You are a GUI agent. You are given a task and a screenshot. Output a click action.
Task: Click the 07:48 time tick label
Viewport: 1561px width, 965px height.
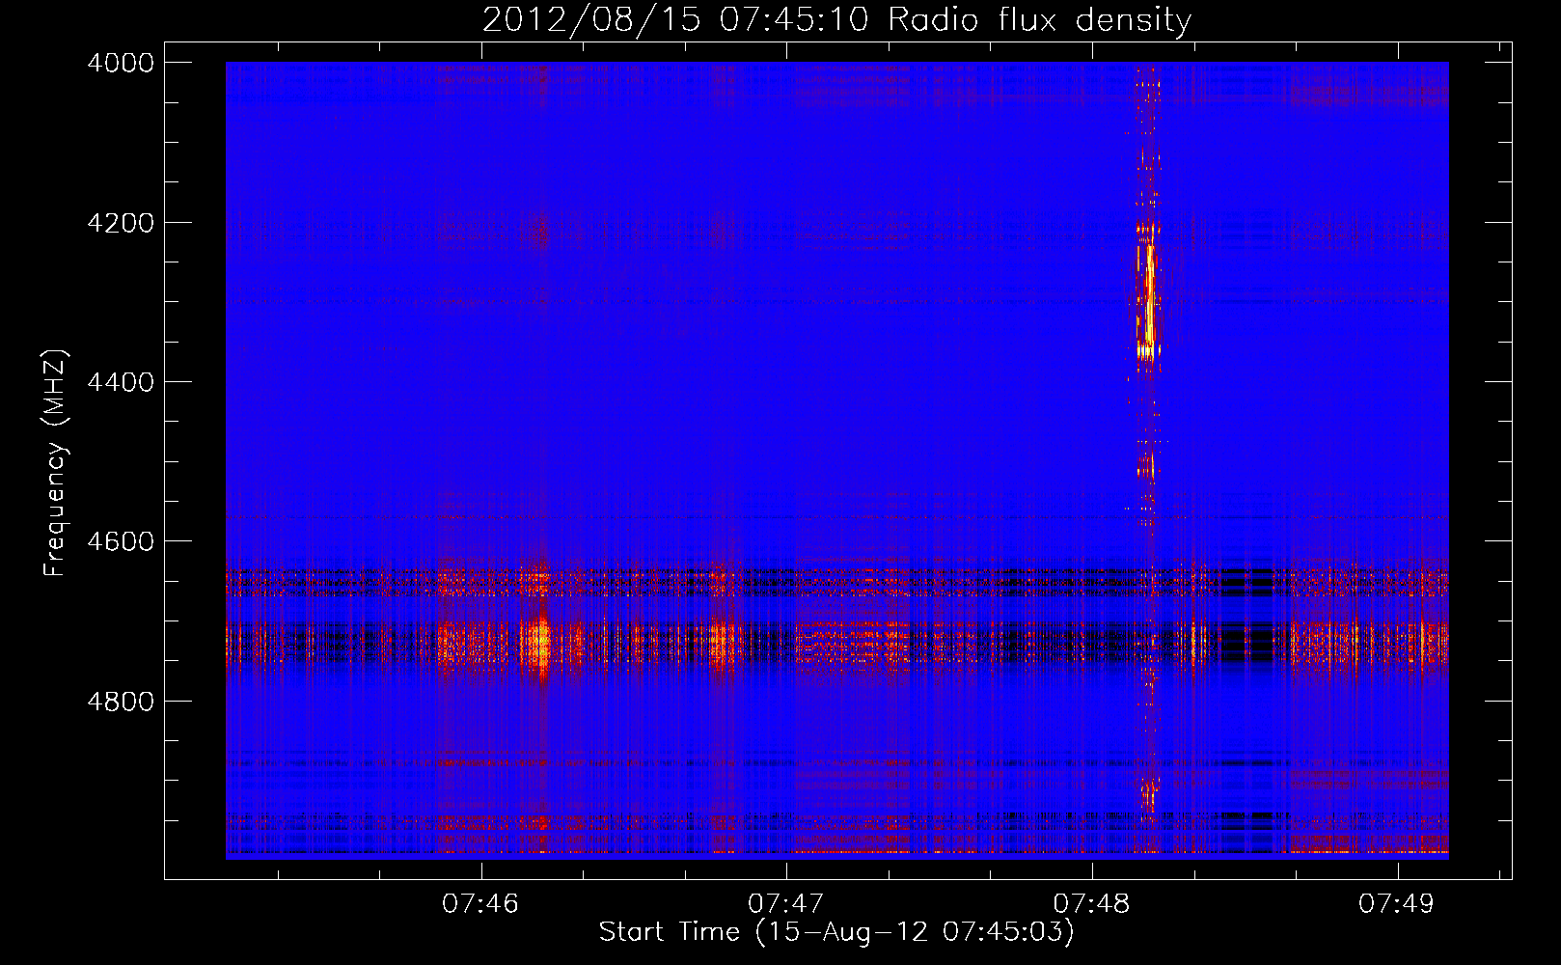pos(1092,904)
